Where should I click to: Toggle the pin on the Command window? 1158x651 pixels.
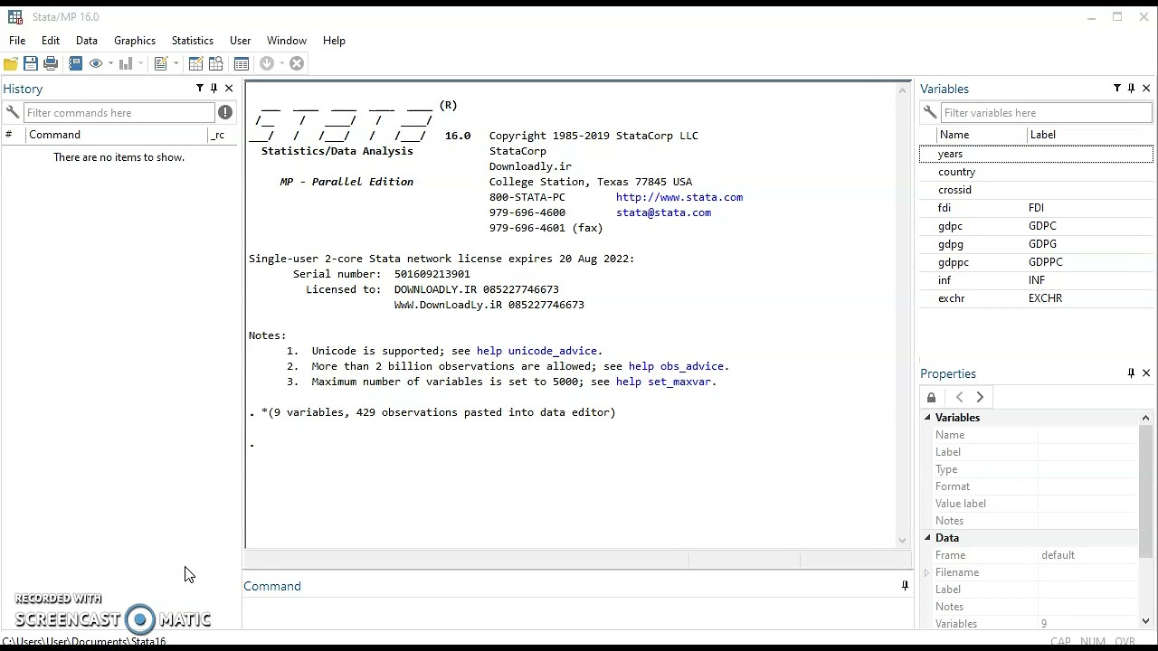coord(905,586)
